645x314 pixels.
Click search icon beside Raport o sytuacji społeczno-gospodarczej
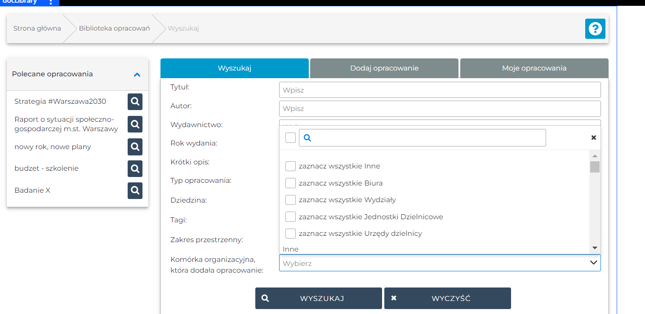(x=135, y=124)
